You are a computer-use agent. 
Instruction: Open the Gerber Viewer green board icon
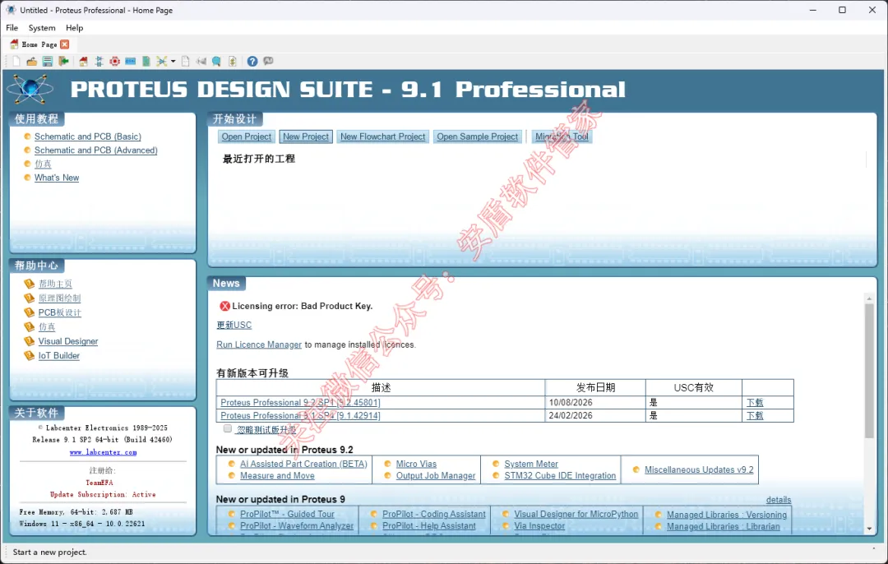click(146, 61)
